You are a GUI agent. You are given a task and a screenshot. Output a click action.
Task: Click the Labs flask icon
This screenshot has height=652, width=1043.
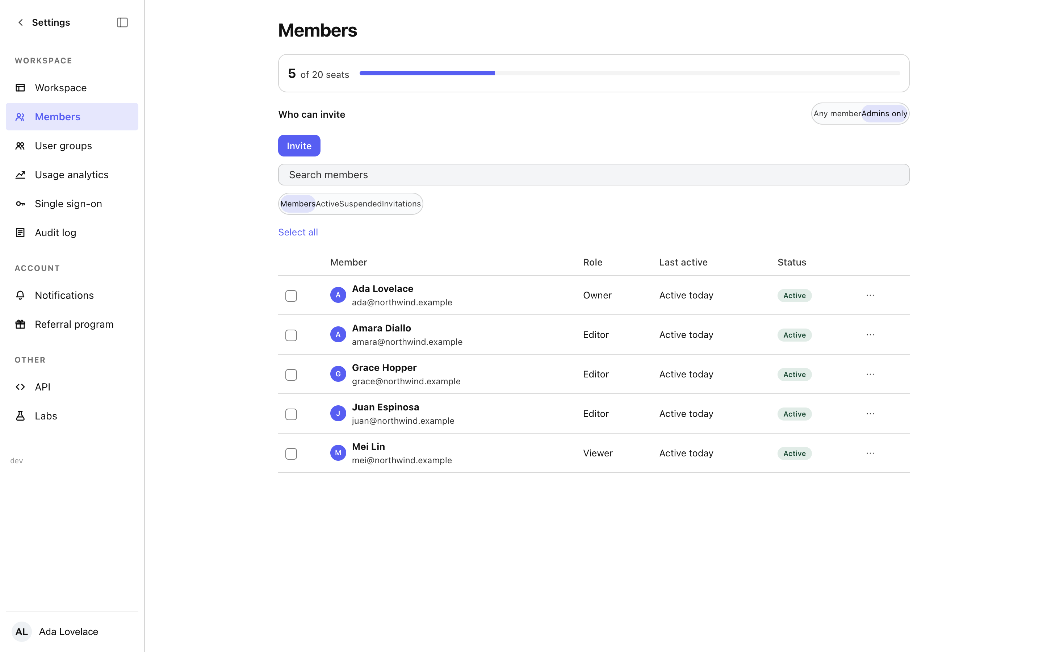[20, 416]
